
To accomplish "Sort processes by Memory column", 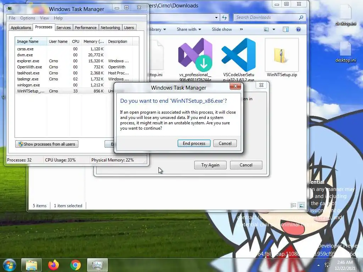I will [x=94, y=41].
